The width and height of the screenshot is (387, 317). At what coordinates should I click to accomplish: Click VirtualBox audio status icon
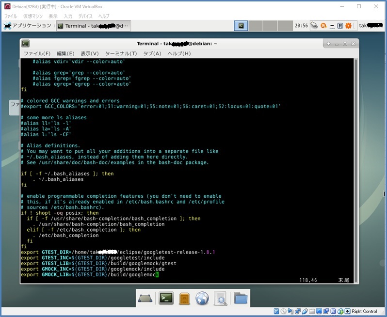click(290, 311)
